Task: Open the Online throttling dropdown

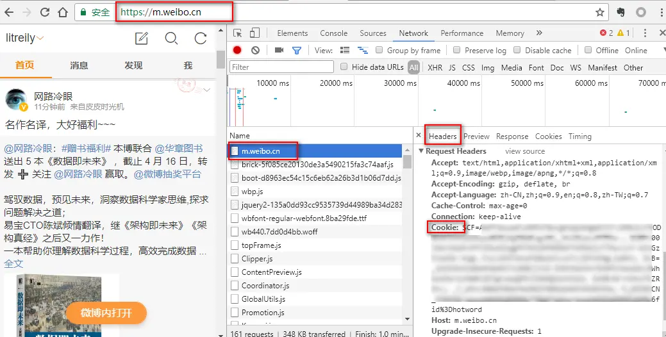Action: pos(636,51)
